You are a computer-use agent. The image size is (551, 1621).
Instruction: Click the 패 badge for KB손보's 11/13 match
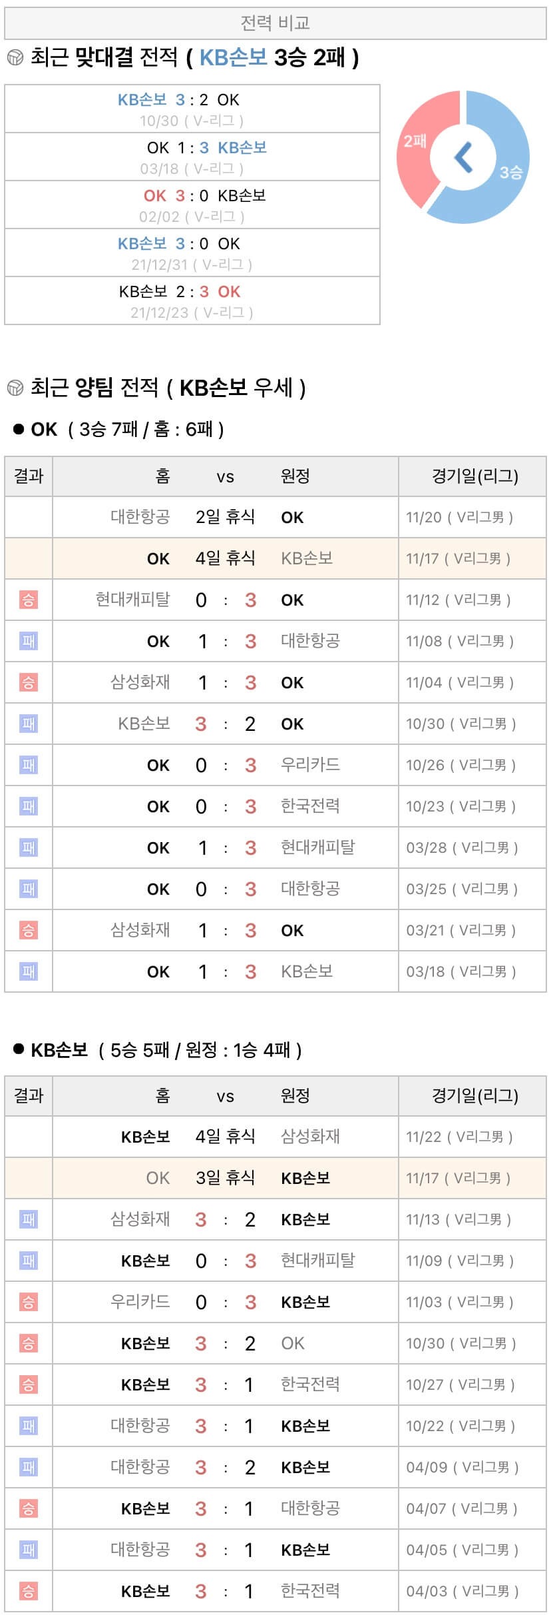pos(29,1219)
